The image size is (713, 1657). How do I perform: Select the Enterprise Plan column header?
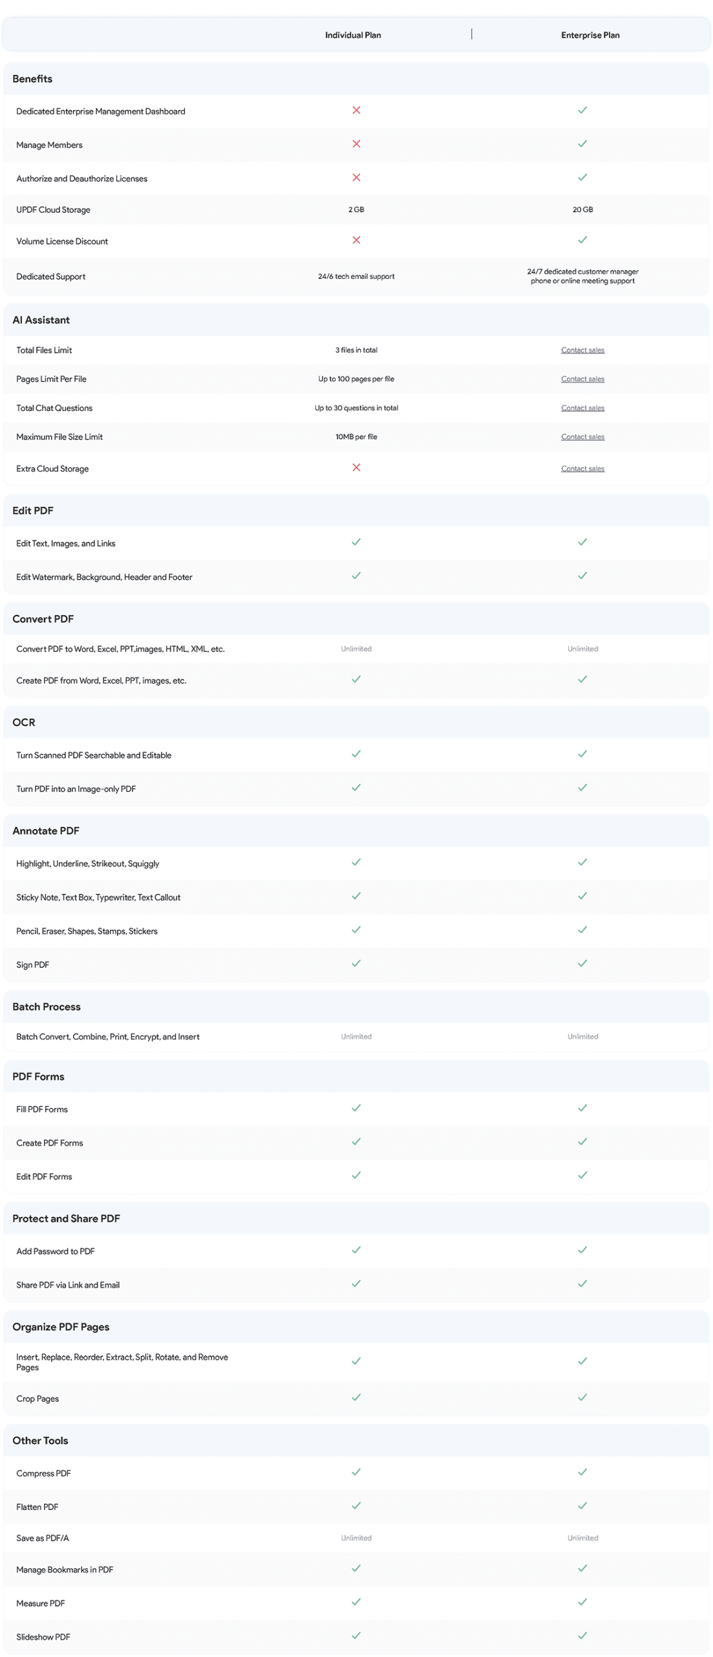pos(590,35)
